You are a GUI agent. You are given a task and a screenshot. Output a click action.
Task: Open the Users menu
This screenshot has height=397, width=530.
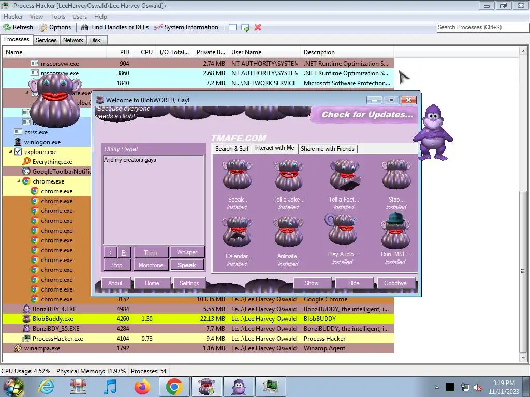79,16
